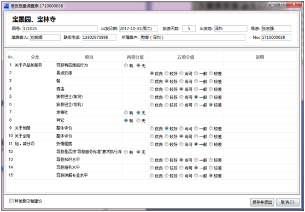The height and width of the screenshot is (212, 305).
Task: Choose 尚可 for 热情程度
Action: coord(181,144)
